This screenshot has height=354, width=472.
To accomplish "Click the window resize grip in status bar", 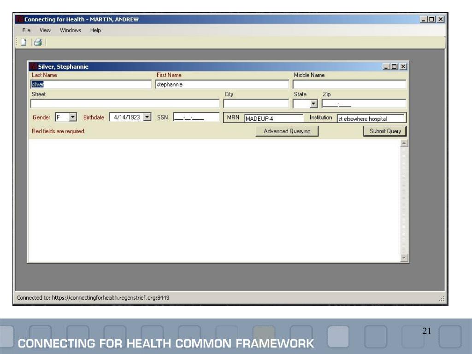I will pyautogui.click(x=442, y=299).
